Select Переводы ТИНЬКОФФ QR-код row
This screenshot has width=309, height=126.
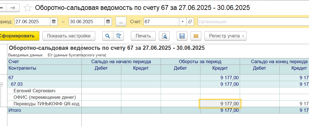click(44, 104)
